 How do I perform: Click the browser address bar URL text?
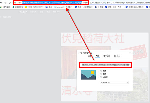(x=52, y=3)
